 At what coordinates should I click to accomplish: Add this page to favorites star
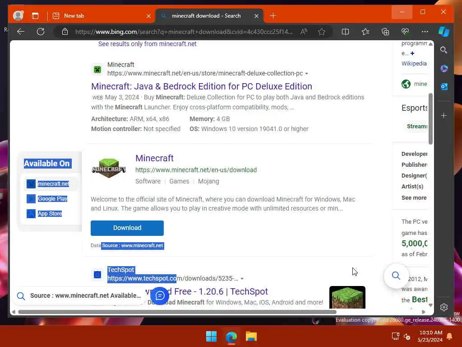tap(321, 32)
